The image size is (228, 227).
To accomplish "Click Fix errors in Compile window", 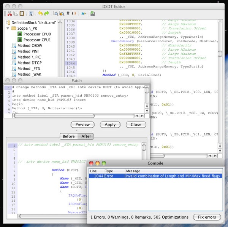I will tap(207, 217).
